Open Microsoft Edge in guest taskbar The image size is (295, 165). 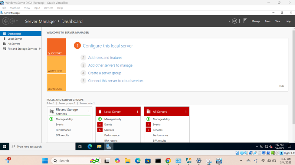[90, 147]
